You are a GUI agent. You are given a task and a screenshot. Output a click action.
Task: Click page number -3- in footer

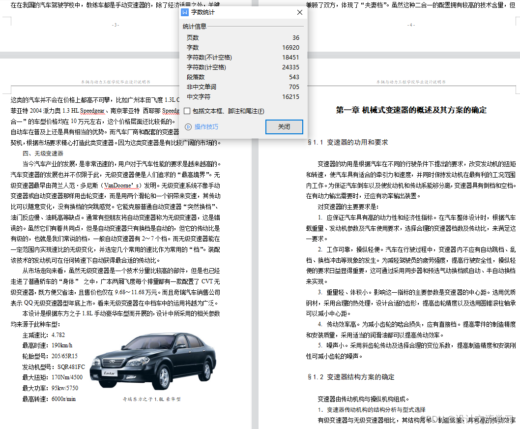116,25
